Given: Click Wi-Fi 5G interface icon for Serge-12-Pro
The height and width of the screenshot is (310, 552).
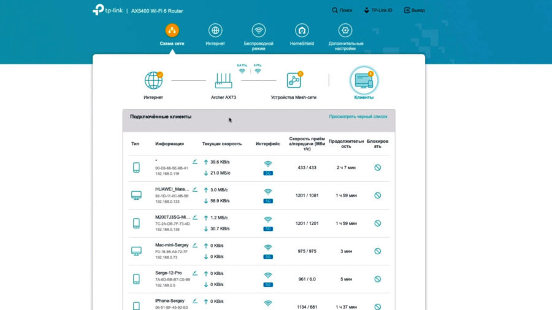Looking at the screenshot, I should click(x=268, y=279).
